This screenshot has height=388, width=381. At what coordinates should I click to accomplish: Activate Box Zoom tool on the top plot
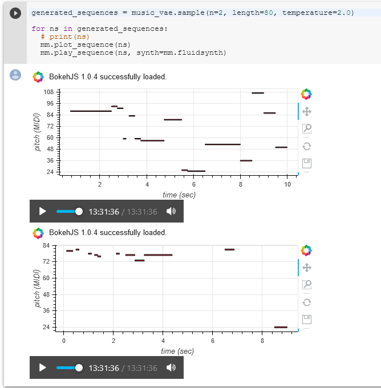(x=307, y=128)
